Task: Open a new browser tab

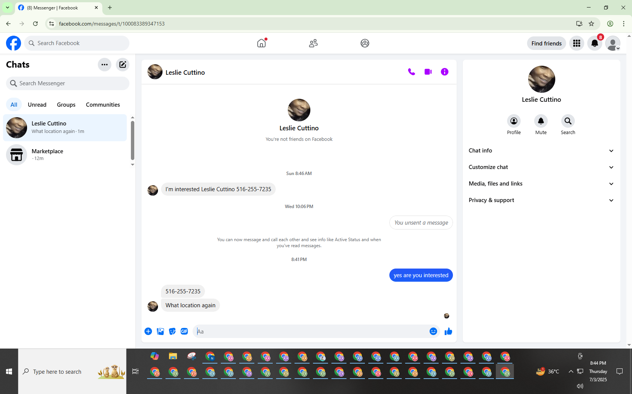Action: pyautogui.click(x=110, y=8)
